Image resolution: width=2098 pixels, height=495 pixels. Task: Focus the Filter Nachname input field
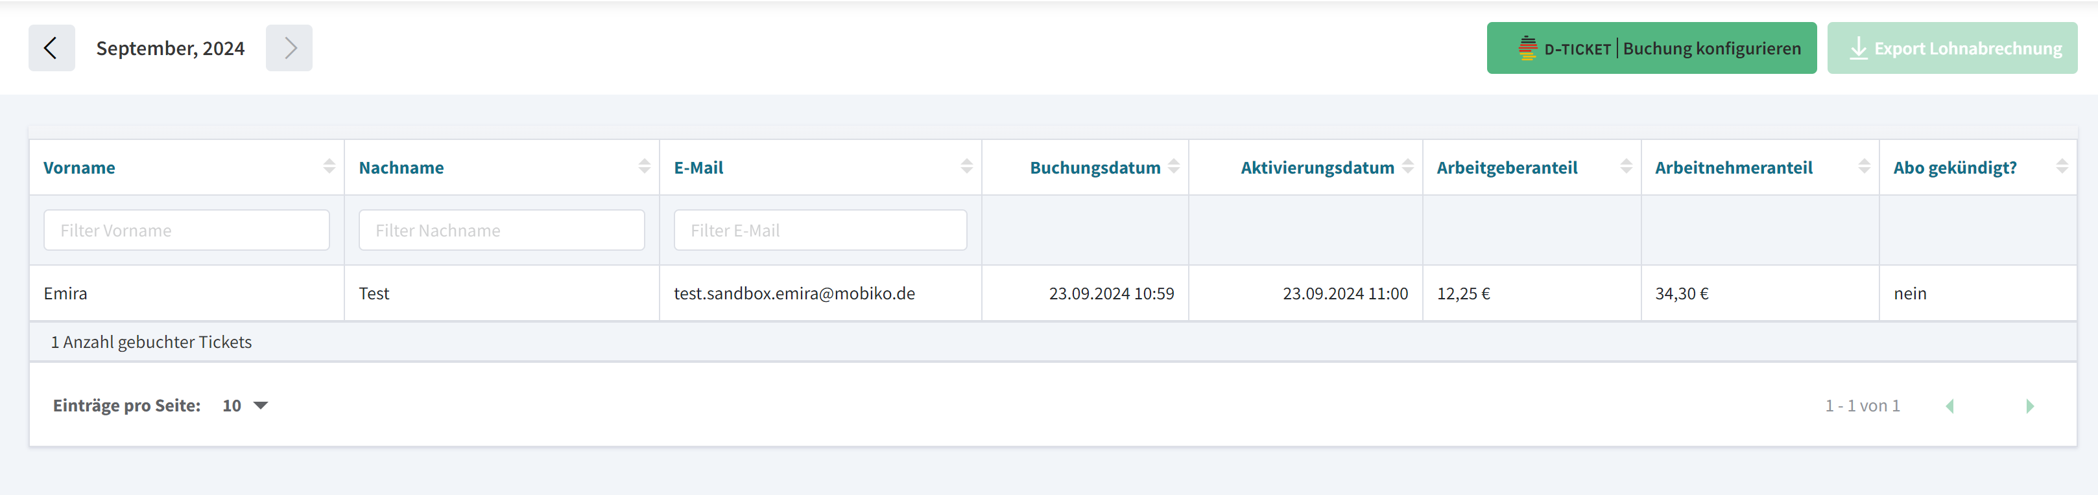502,231
